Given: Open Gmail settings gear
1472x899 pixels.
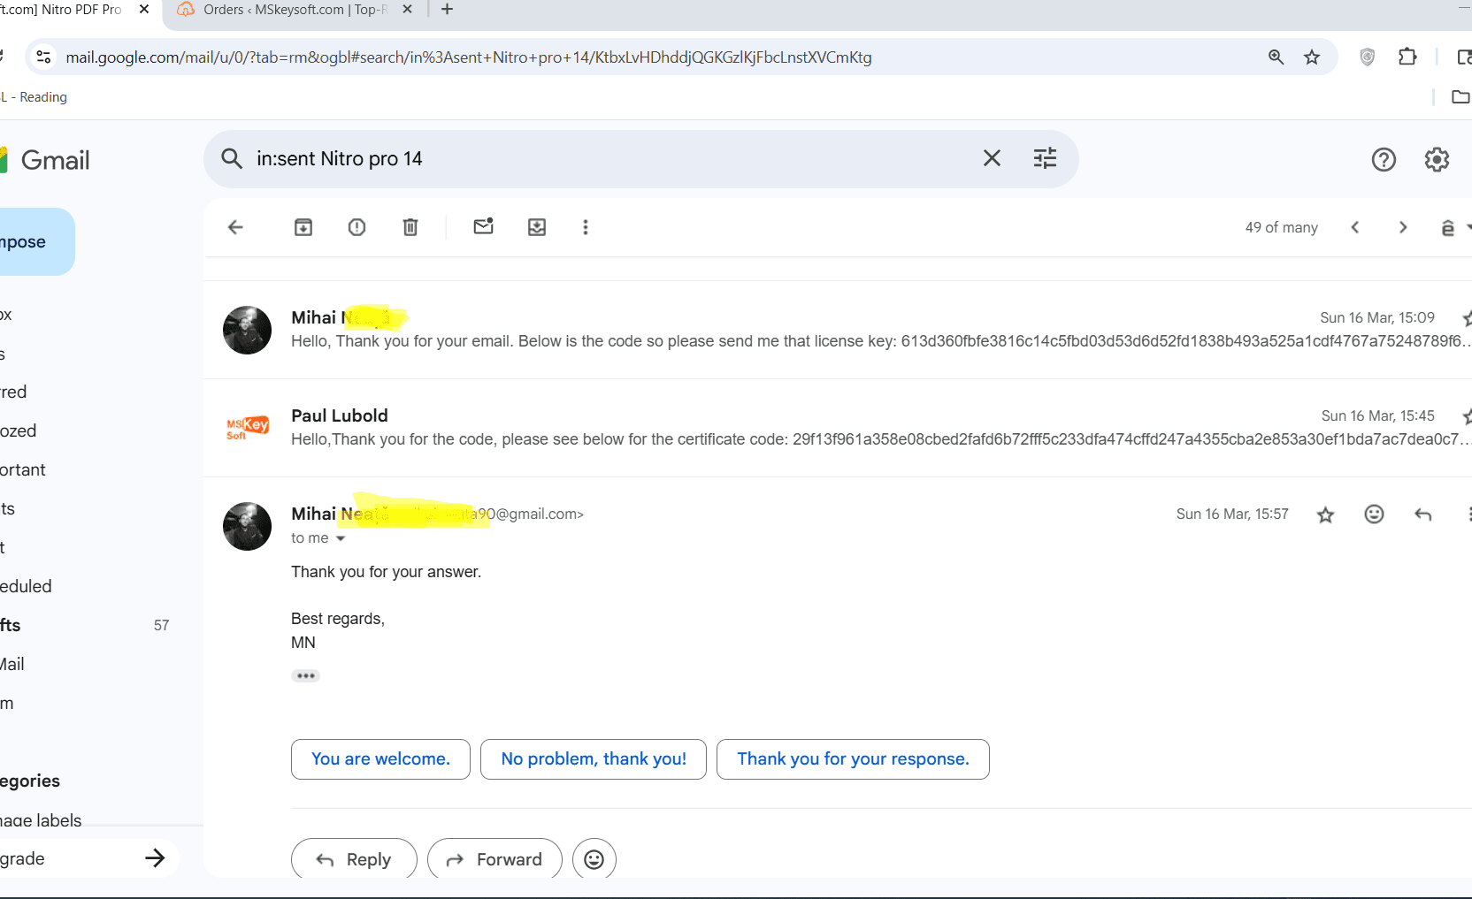Looking at the screenshot, I should coord(1437,160).
